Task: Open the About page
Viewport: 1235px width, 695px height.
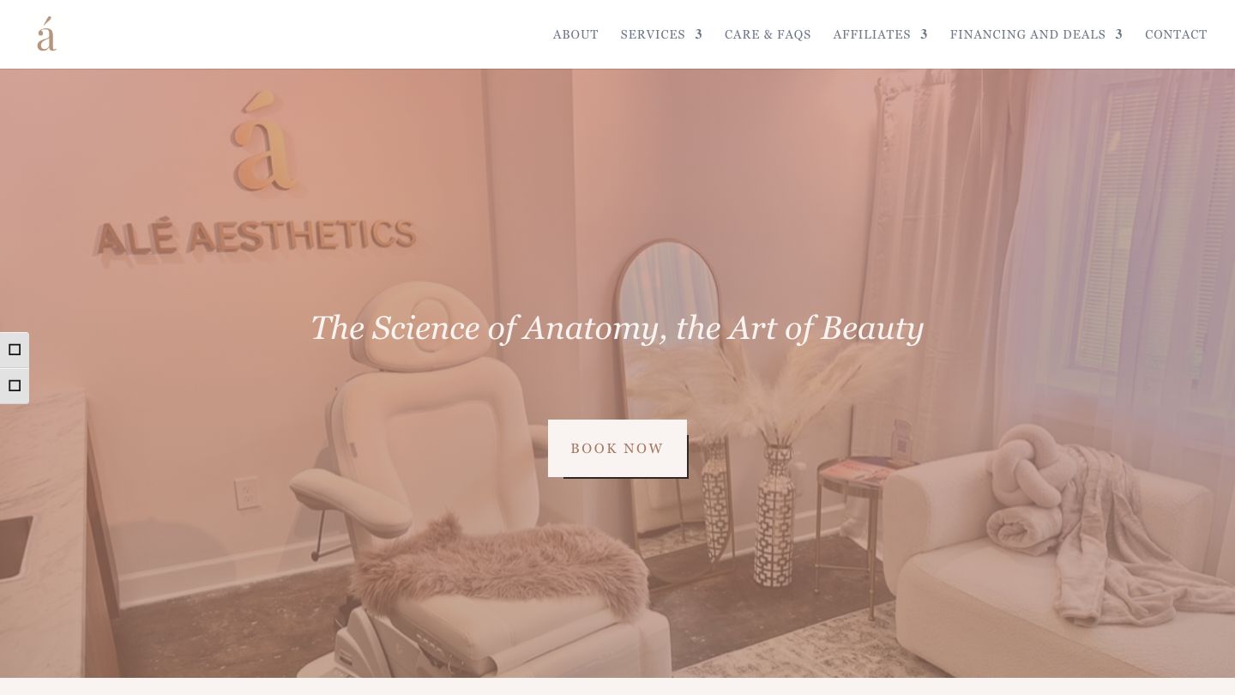Action: pos(575,34)
